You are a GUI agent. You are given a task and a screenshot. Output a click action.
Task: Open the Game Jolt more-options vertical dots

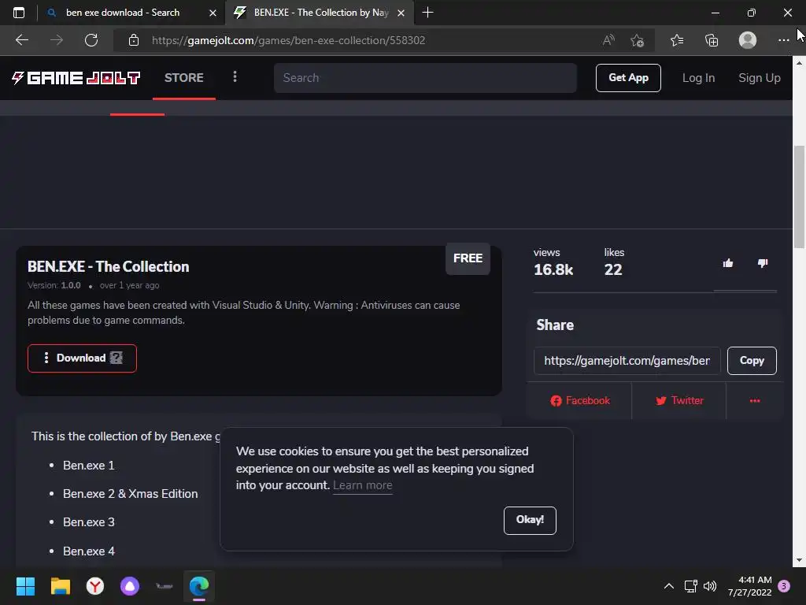click(235, 76)
